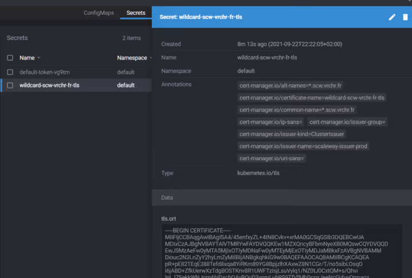Click the common-name annotation badge

coord(297,110)
